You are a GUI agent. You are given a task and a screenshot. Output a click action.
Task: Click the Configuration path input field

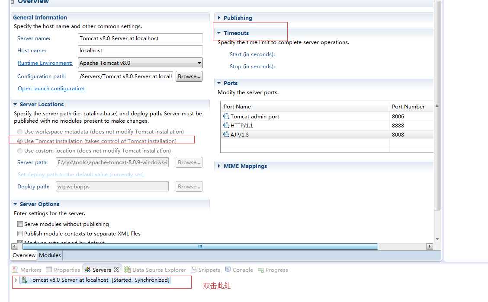pyautogui.click(x=126, y=76)
